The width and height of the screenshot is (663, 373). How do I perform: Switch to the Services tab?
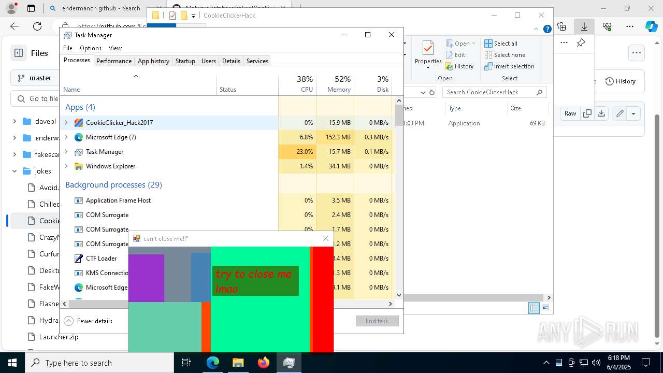(257, 61)
